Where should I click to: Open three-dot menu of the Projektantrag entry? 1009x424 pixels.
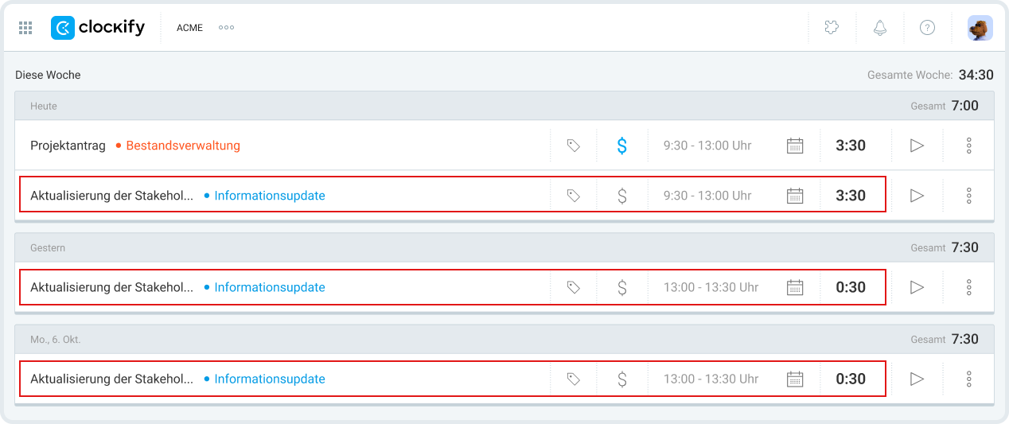(968, 146)
